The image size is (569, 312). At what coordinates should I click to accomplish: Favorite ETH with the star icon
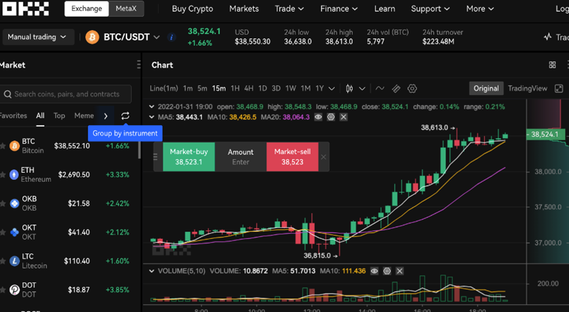click(3, 175)
